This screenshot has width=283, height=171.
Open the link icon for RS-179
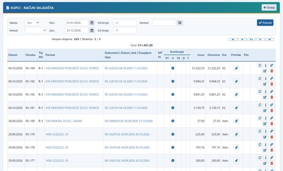pos(272,131)
